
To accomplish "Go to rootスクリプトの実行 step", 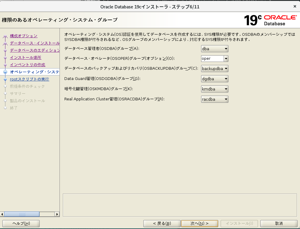I will click(29, 79).
